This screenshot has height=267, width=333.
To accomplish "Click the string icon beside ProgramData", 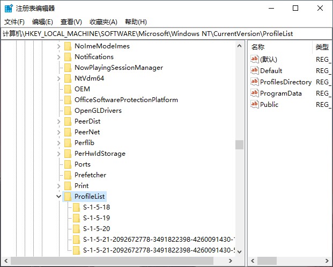I will click(x=254, y=93).
